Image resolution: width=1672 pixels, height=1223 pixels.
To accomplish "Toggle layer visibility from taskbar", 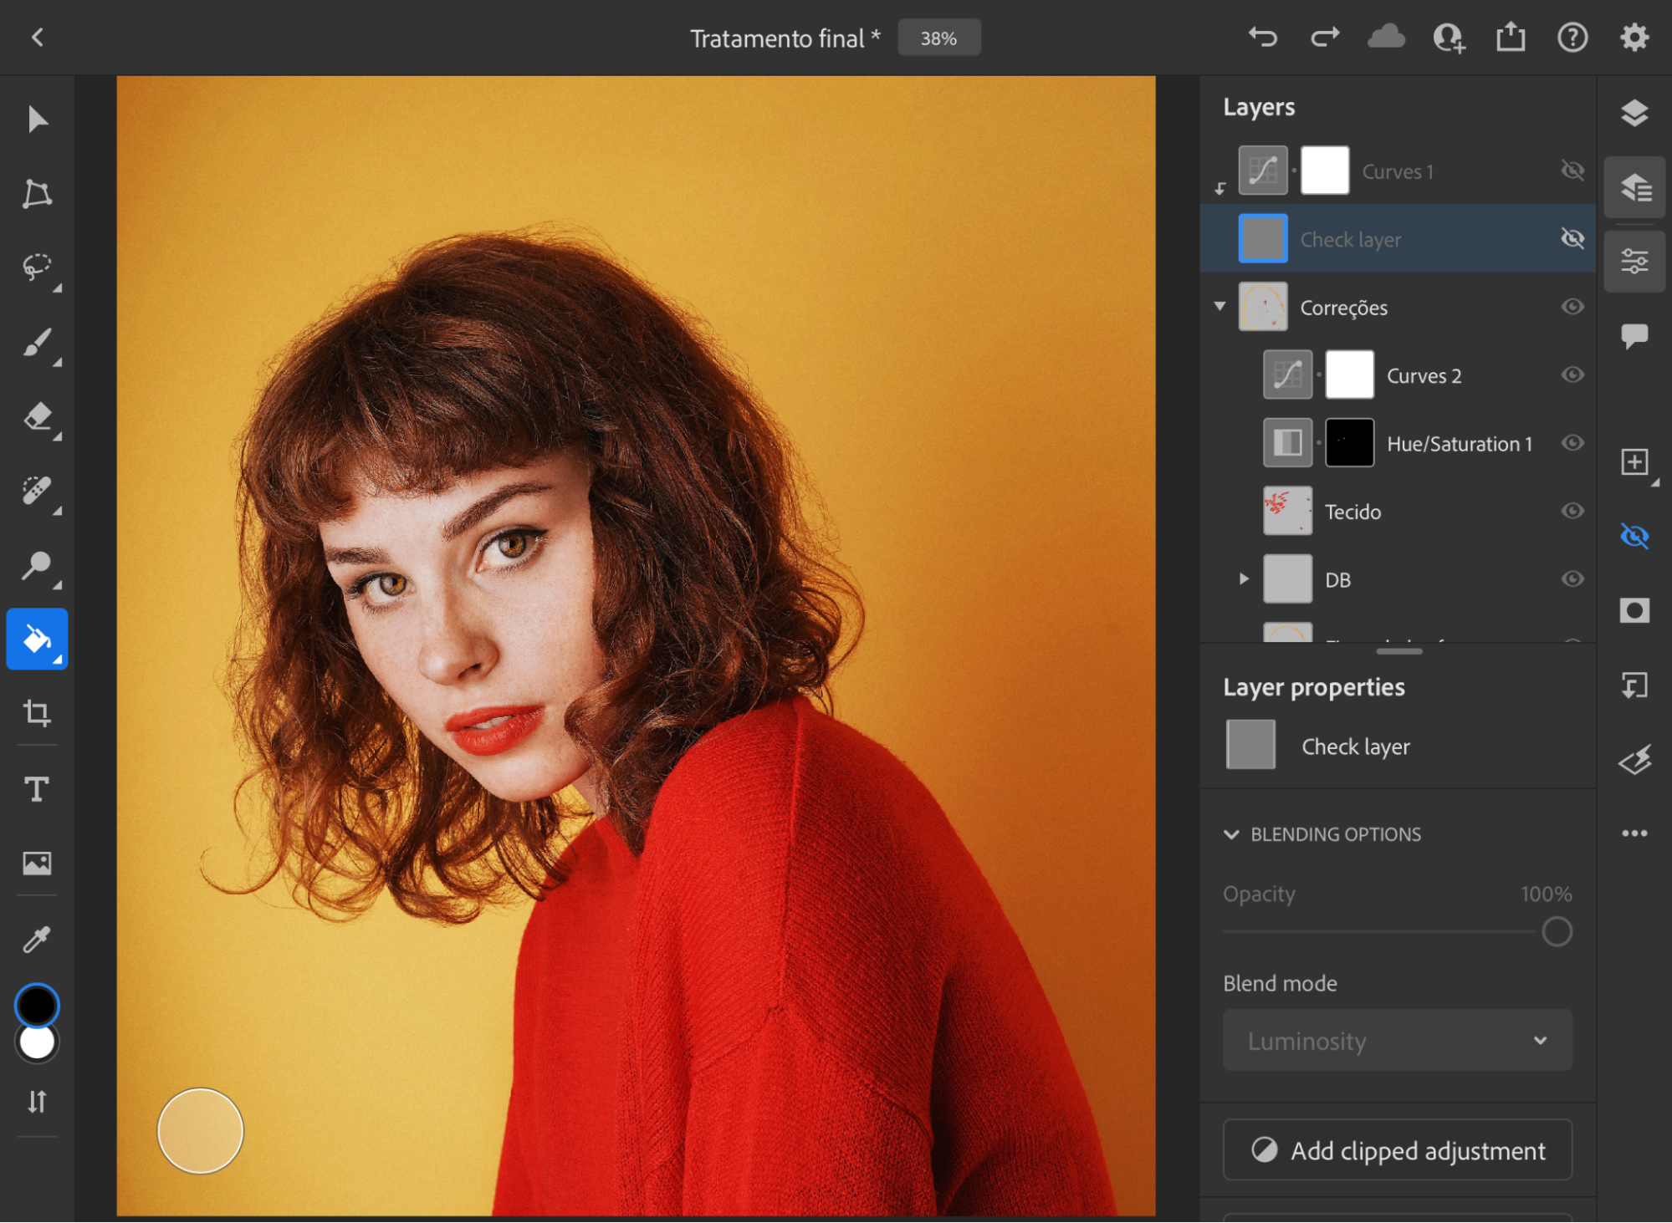I will tap(1634, 536).
